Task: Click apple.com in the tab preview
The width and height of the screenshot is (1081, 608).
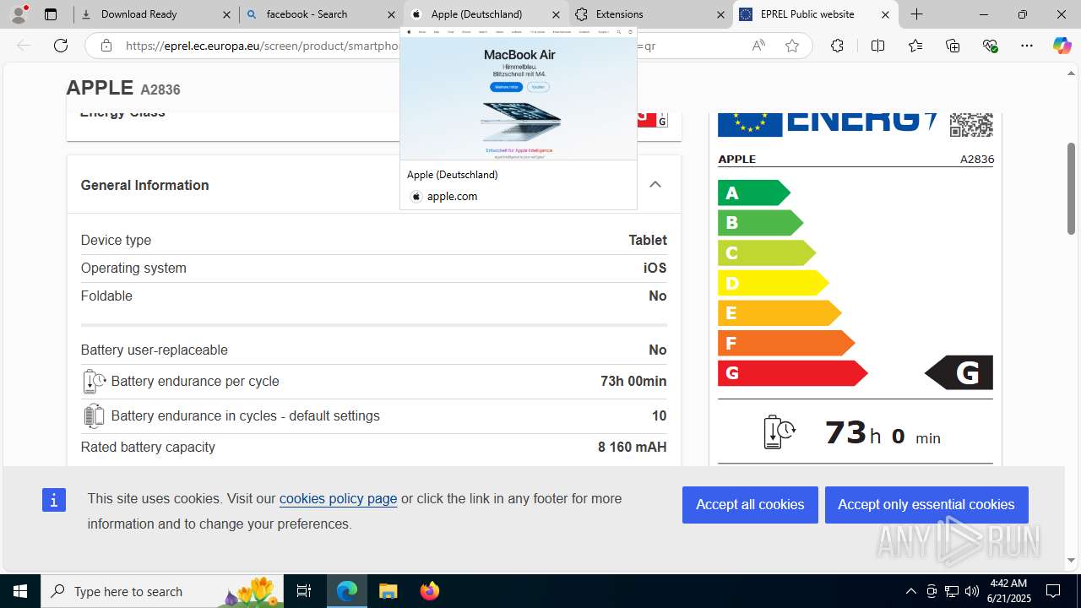Action: pos(452,196)
